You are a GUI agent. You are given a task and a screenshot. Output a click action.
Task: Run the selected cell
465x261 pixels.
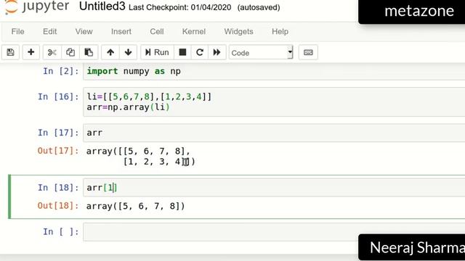pyautogui.click(x=157, y=52)
